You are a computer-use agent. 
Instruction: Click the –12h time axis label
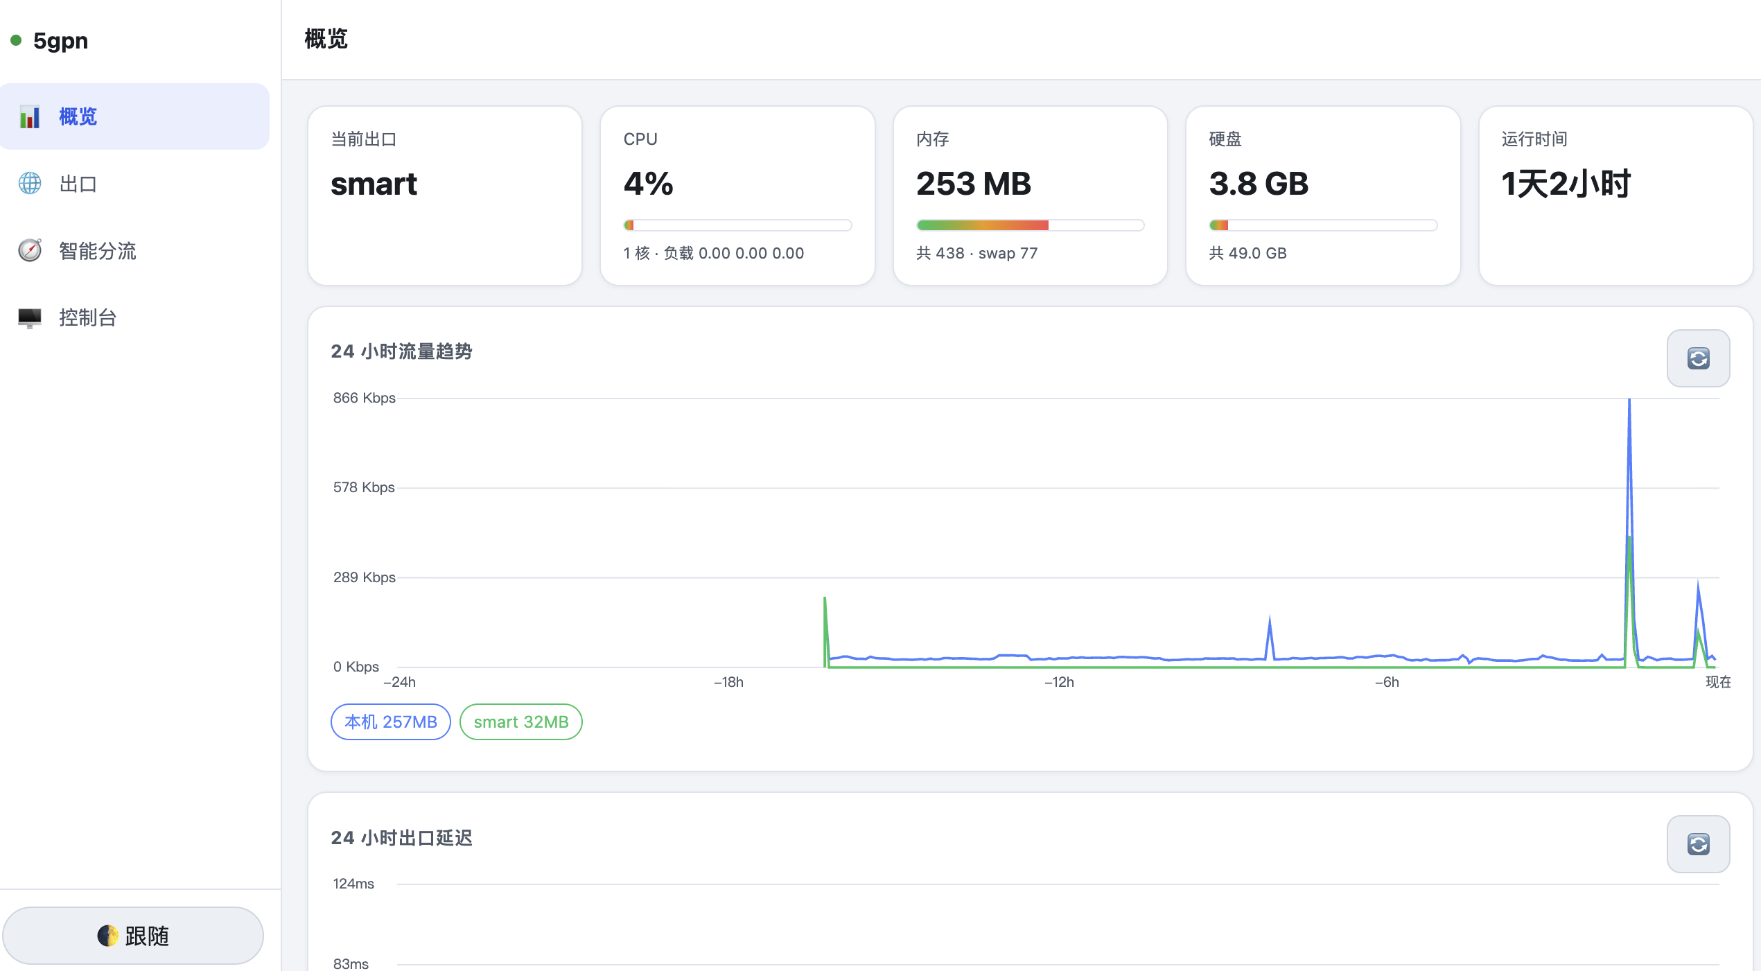1059,682
